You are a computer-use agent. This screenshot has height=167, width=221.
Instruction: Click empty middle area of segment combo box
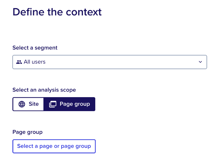coord(121,62)
